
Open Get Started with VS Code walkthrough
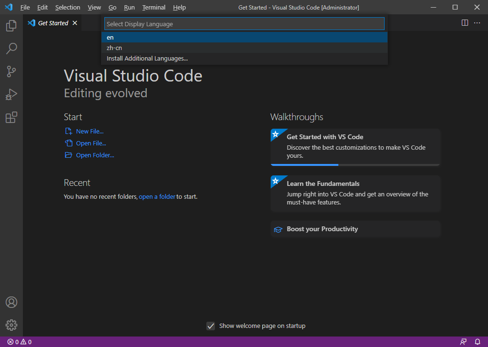pos(356,147)
